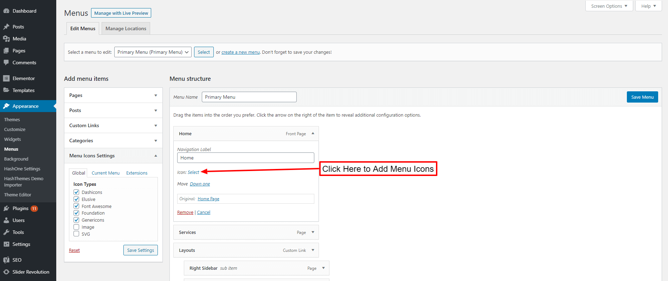Image resolution: width=668 pixels, height=281 pixels.
Task: Click the Comments bubble icon
Action: (6, 63)
